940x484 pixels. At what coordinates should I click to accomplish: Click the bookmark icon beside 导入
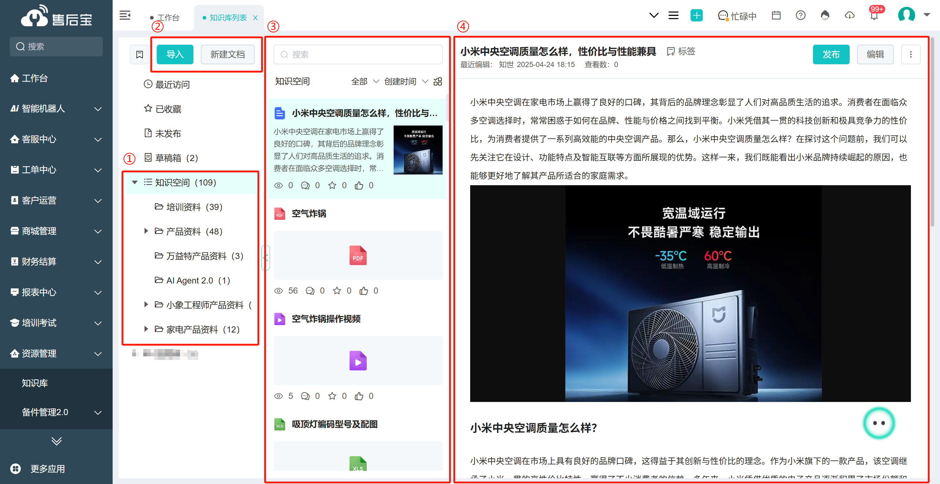point(139,54)
